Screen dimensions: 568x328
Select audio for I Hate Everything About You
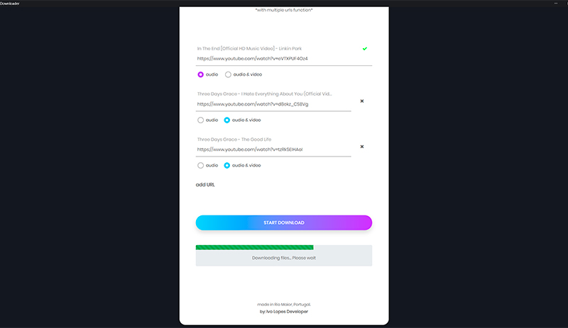click(x=200, y=120)
